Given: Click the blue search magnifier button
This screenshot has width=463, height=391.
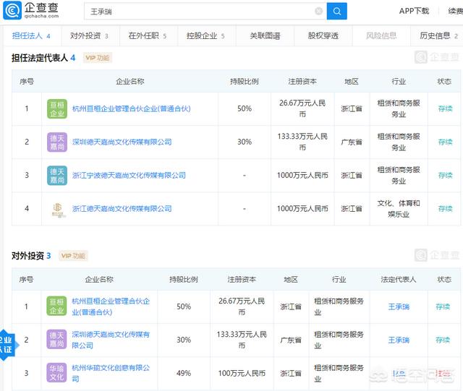Looking at the screenshot, I should (336, 12).
